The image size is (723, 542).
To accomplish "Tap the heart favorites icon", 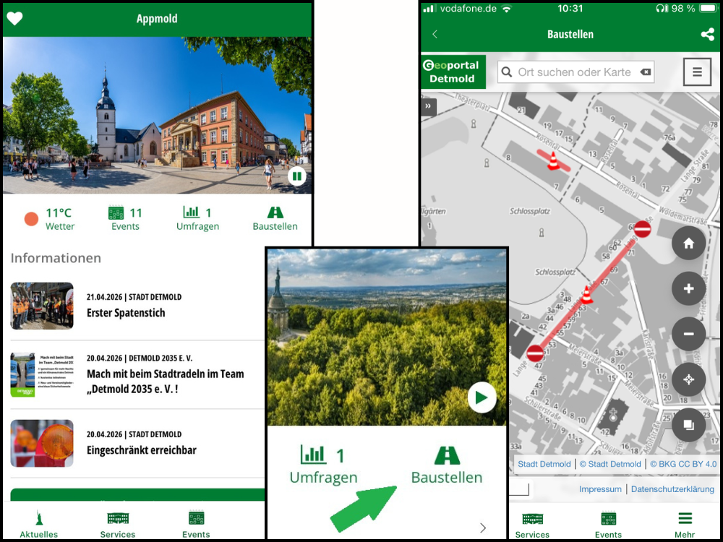I will [15, 19].
